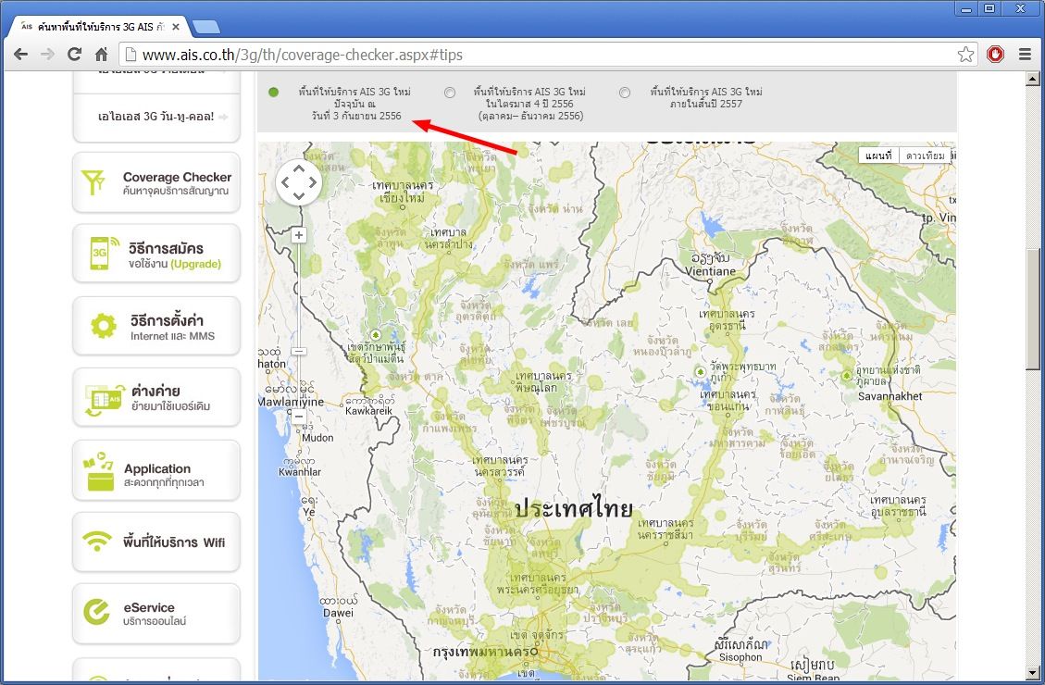Pan the map left with the arrow
The image size is (1045, 685).
pos(286,182)
